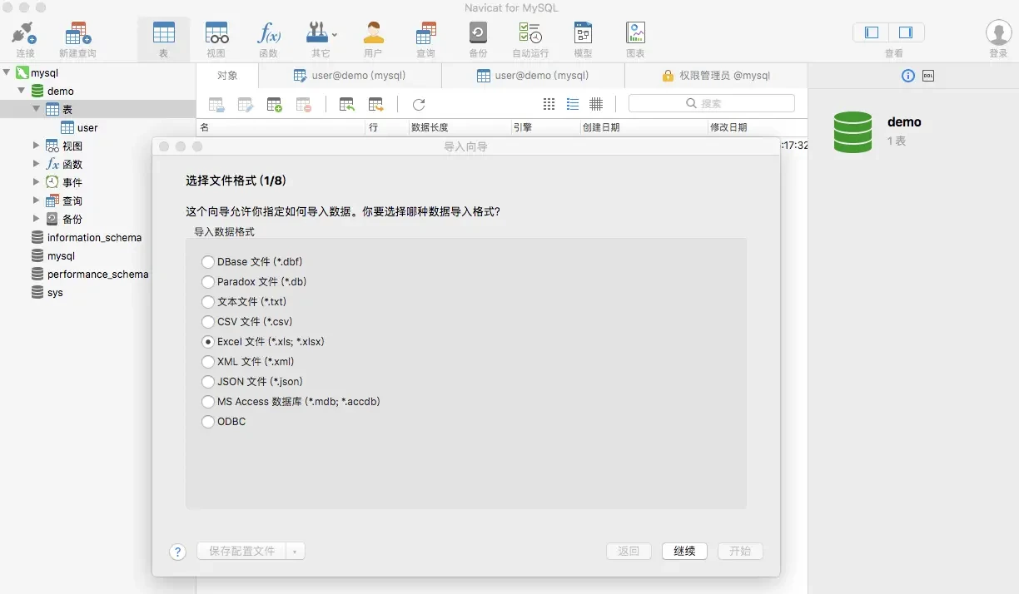Open the Backup (备份) toolbar icon
Viewport: 1019px width, 594px height.
(x=478, y=33)
